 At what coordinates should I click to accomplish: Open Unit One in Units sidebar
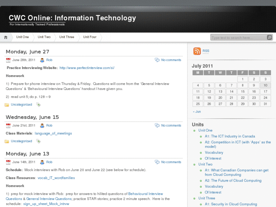205,130
